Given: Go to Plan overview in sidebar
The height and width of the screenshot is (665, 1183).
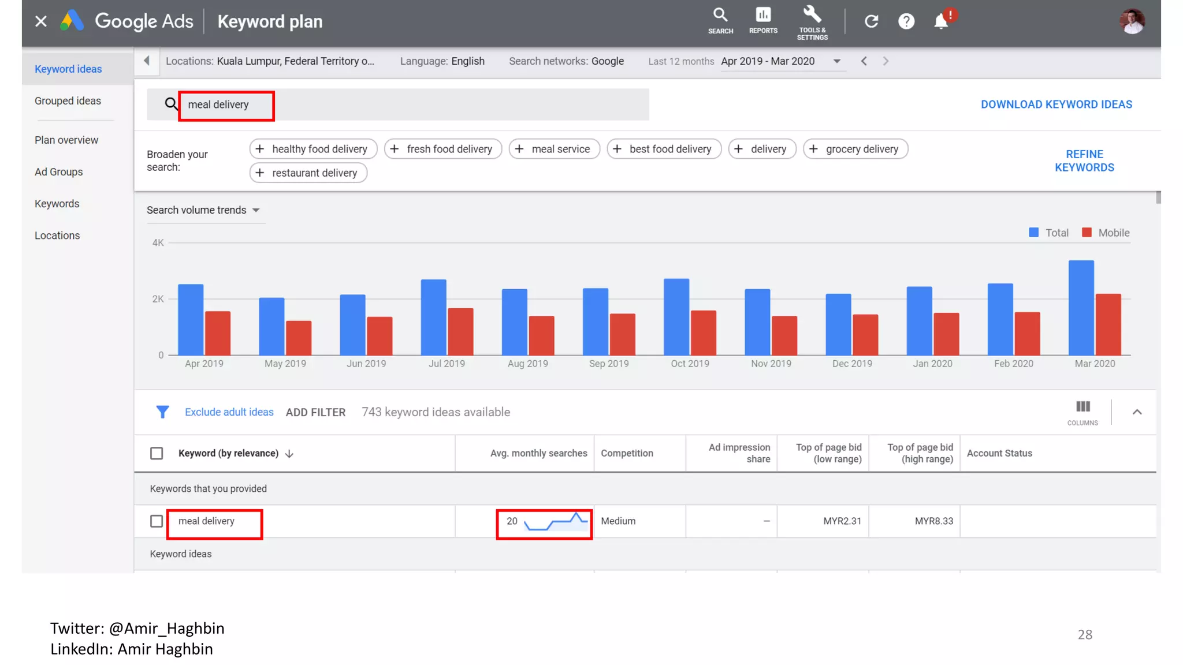Looking at the screenshot, I should [66, 140].
